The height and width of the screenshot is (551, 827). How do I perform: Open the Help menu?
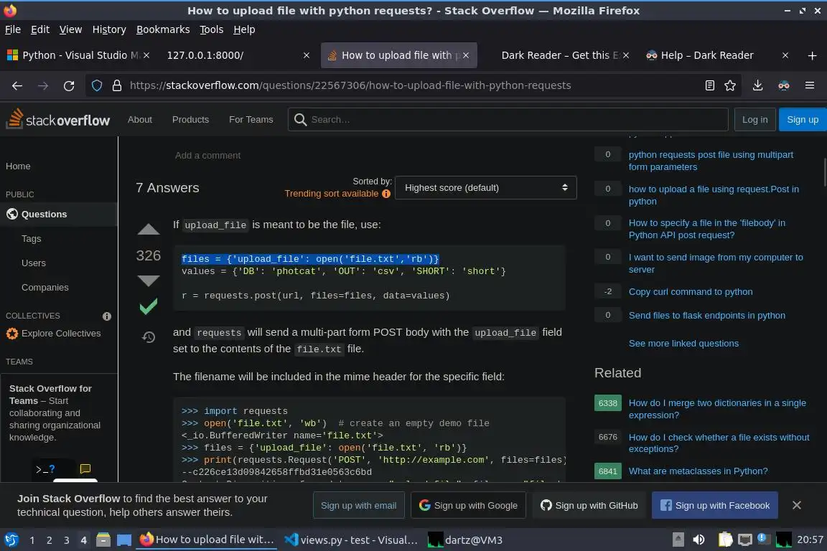(x=244, y=29)
